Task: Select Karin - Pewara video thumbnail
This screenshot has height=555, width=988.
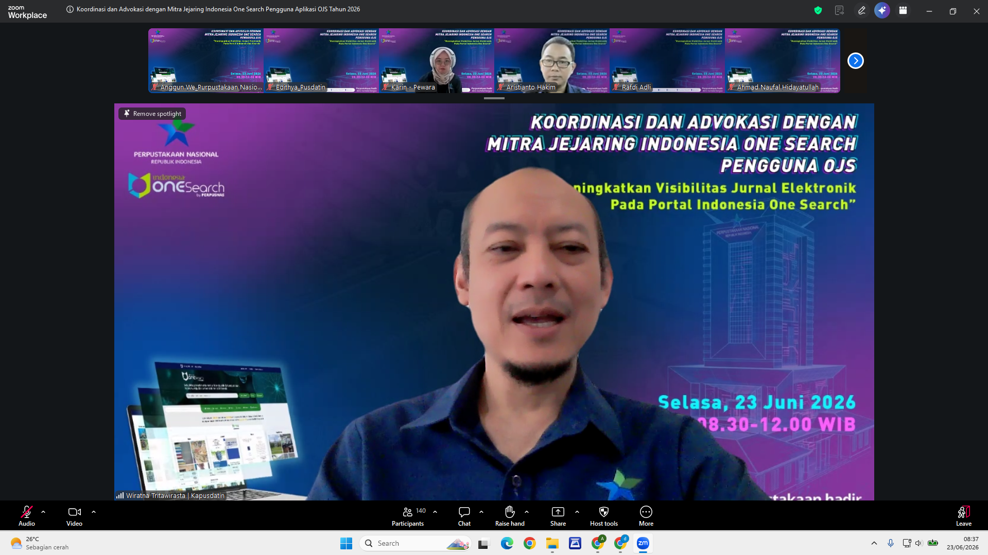Action: point(437,61)
